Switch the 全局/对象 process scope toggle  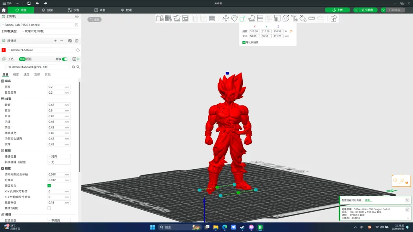coord(25,59)
